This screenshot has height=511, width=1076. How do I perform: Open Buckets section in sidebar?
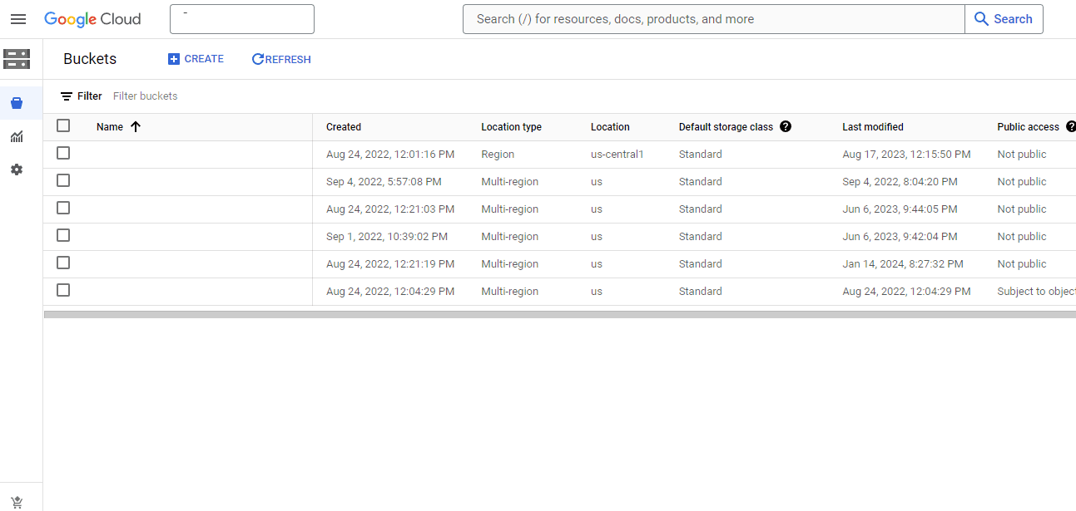click(x=17, y=103)
